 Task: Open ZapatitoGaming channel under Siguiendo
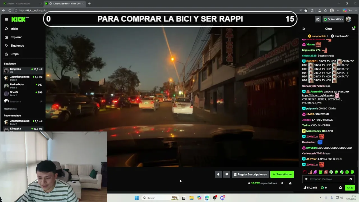click(23, 78)
